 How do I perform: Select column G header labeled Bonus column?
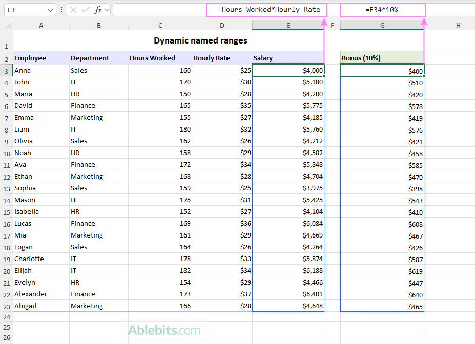click(x=382, y=25)
